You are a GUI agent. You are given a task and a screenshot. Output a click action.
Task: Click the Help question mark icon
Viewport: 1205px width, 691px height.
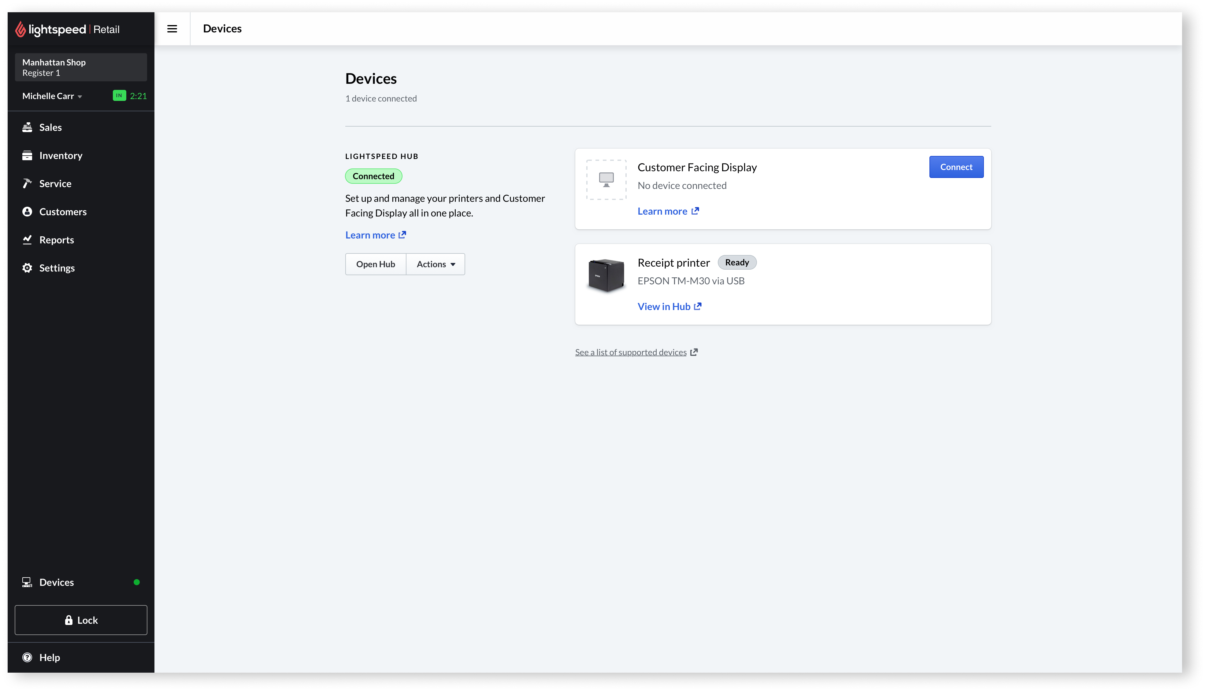click(x=27, y=657)
